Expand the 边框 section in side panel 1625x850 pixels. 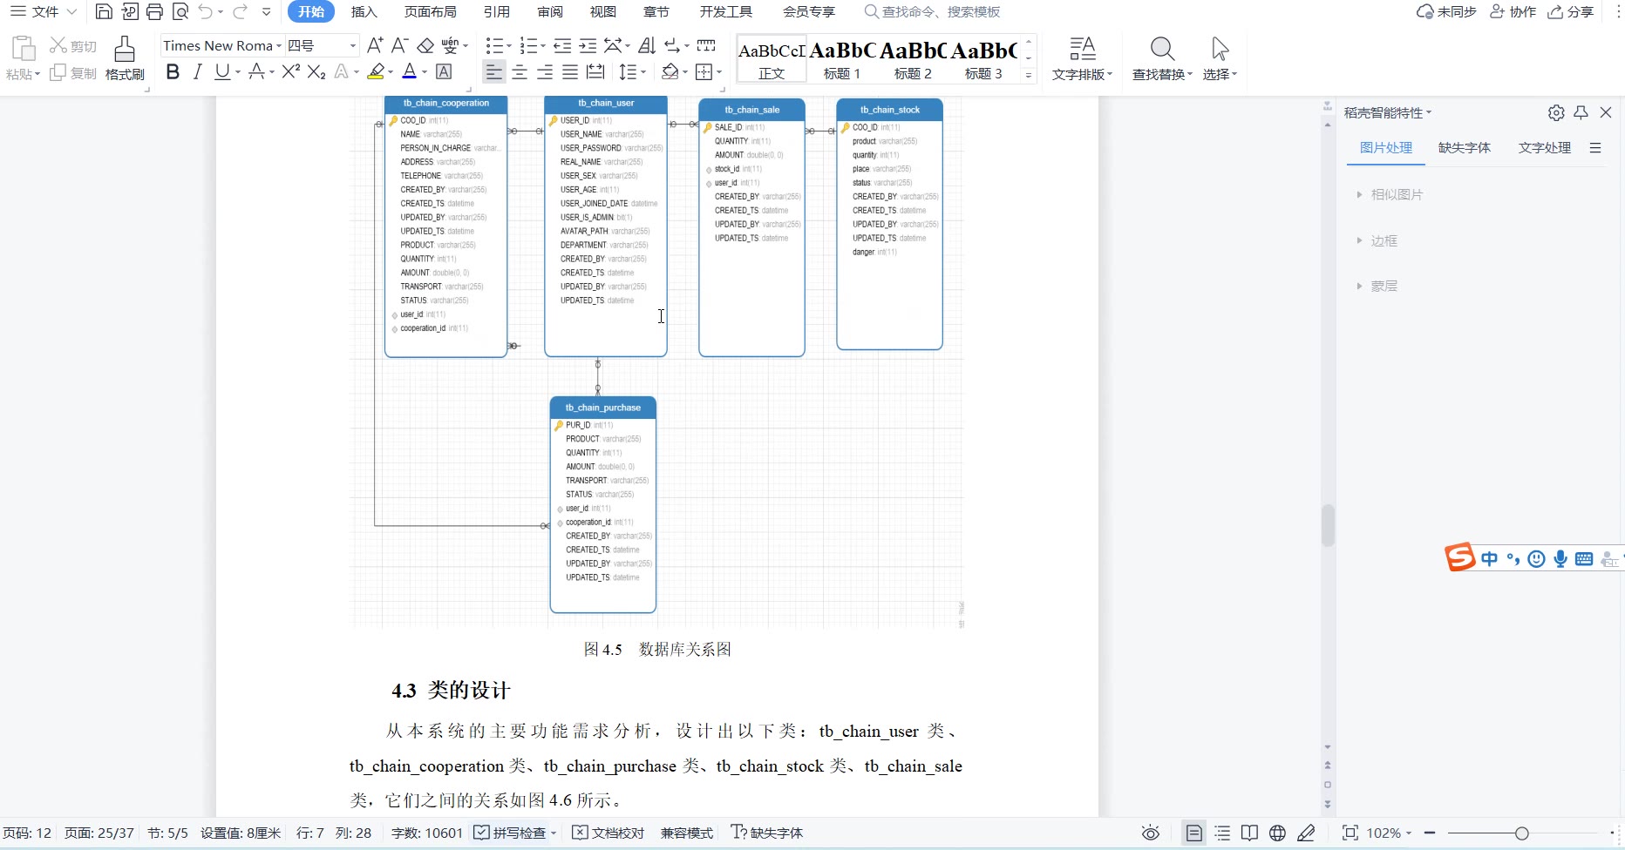[x=1384, y=240]
